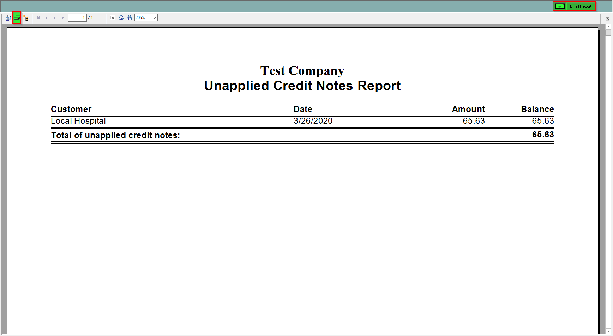Click the vertical scrollbar up arrow

pos(608,27)
